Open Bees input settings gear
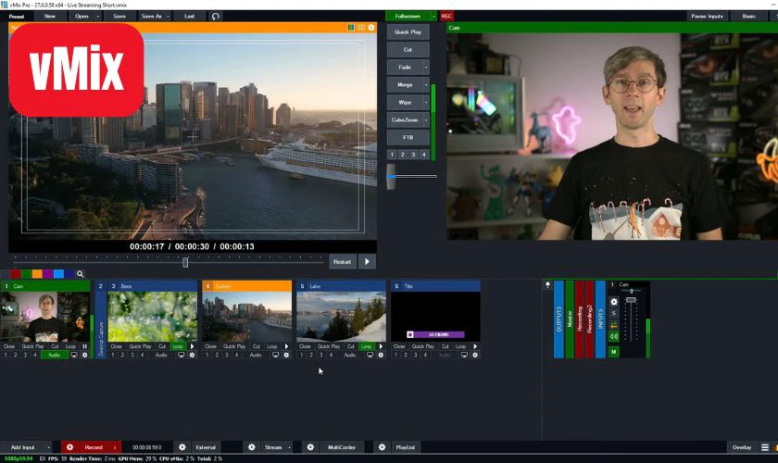The width and height of the screenshot is (778, 463). click(192, 355)
